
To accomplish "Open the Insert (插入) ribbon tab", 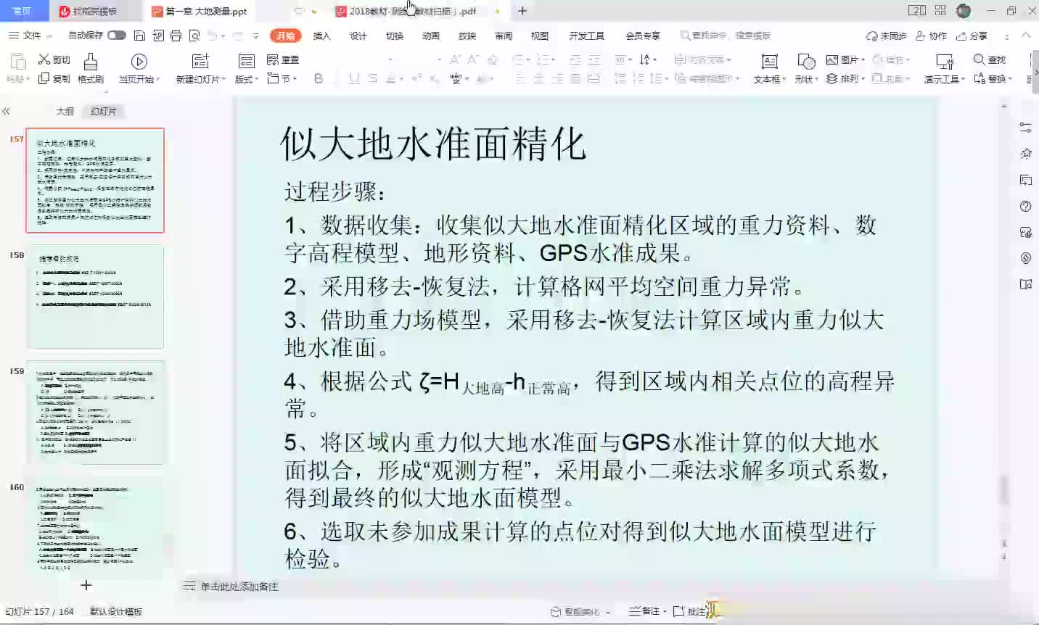I will point(321,36).
